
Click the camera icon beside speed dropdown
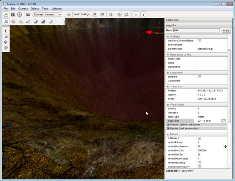tap(28, 15)
